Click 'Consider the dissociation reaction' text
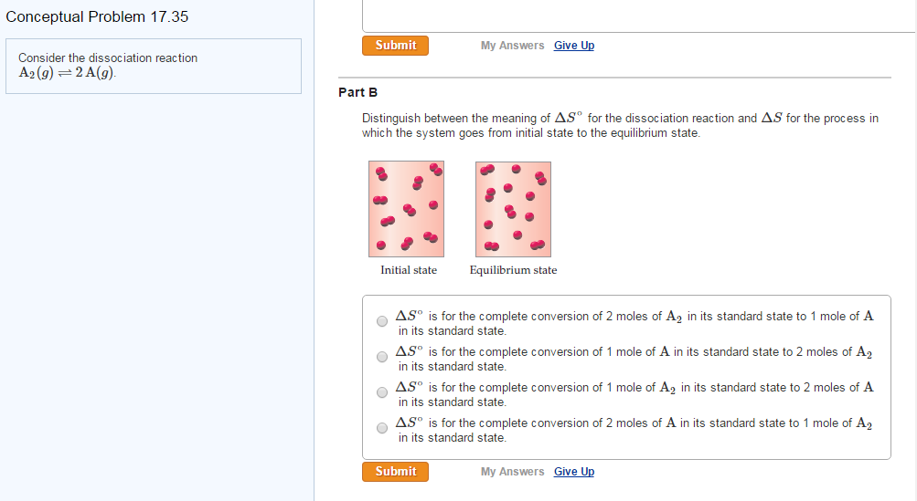Viewport: 917px width, 501px height. (108, 57)
